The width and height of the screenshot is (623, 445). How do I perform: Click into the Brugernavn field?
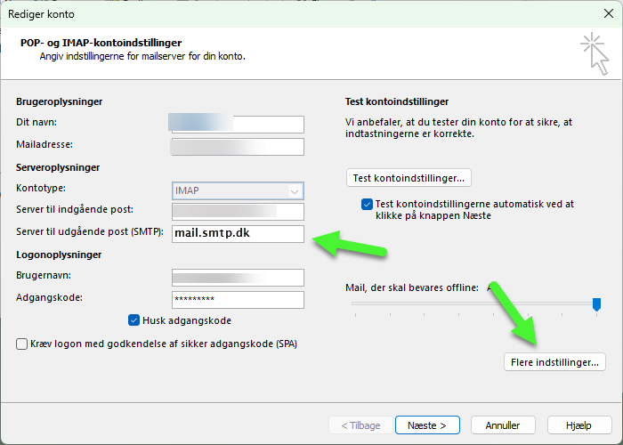(238, 278)
